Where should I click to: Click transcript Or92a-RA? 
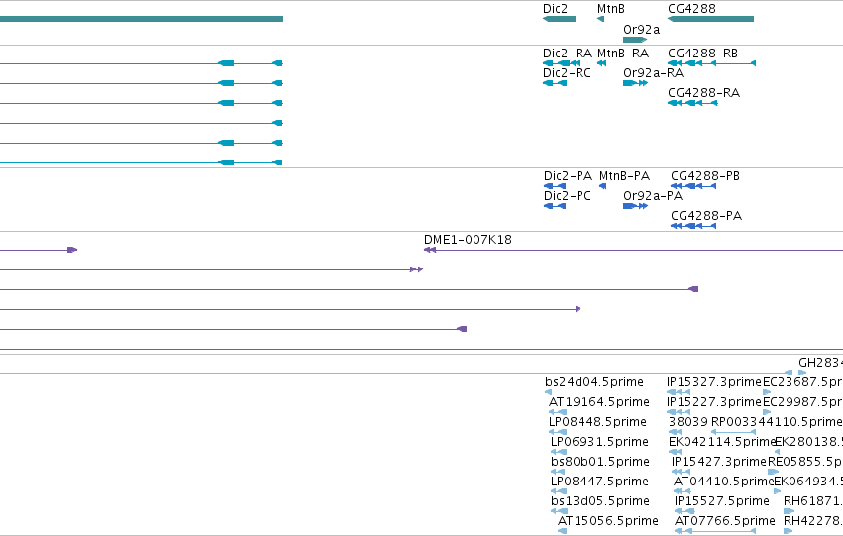(x=653, y=73)
